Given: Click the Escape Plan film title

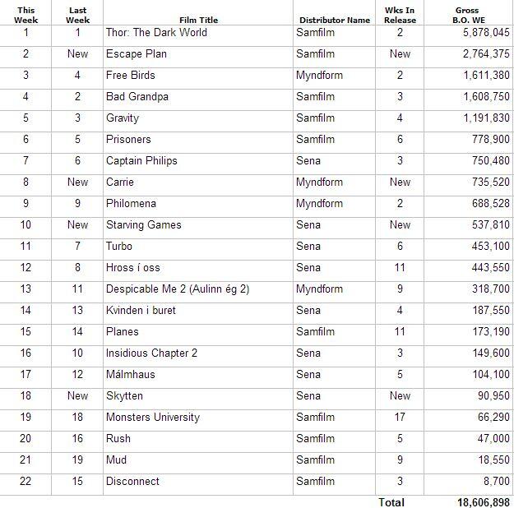Looking at the screenshot, I should 136,54.
